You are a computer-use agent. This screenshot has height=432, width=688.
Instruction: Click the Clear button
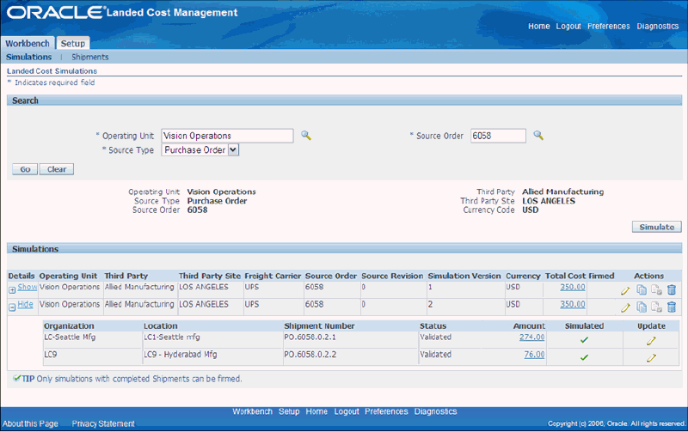coord(57,169)
